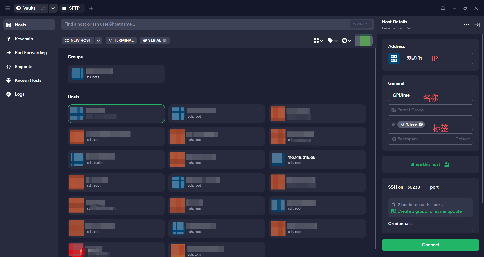Viewport: 484px width, 257px height.
Task: Click the host server icon beside address
Action: 394,58
